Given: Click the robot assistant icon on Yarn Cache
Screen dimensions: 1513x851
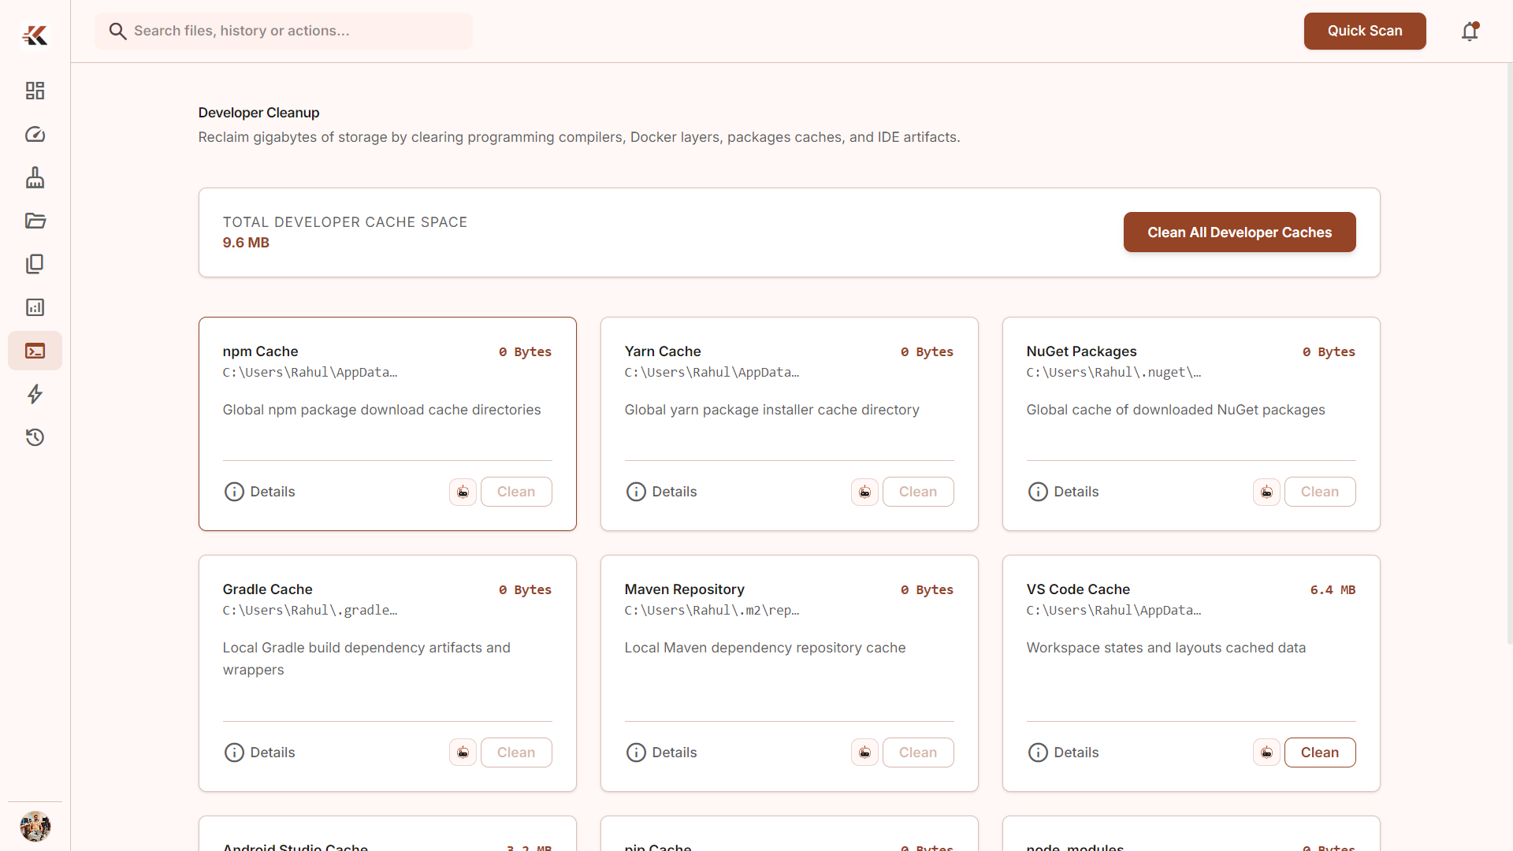Looking at the screenshot, I should click(864, 492).
